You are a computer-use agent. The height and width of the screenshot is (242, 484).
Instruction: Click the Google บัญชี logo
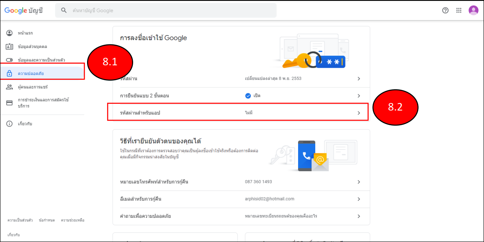[x=23, y=10]
